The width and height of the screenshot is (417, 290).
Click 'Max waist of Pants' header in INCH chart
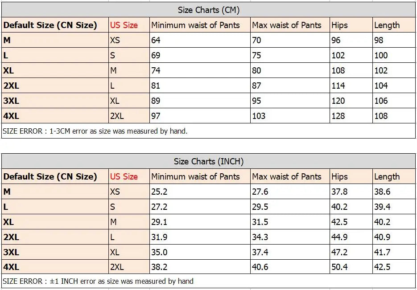[286, 176]
